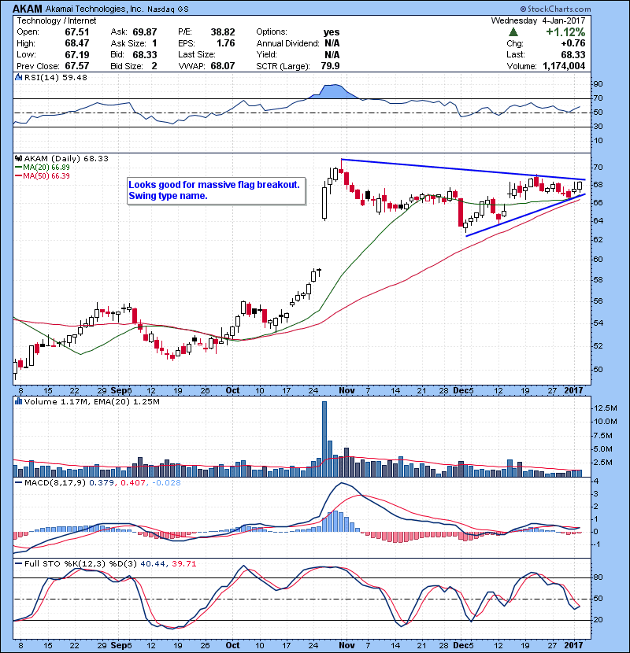Click the AKAM (Daily) 68.33 chart label
Viewport: 630px width, 653px height.
pyautogui.click(x=66, y=159)
